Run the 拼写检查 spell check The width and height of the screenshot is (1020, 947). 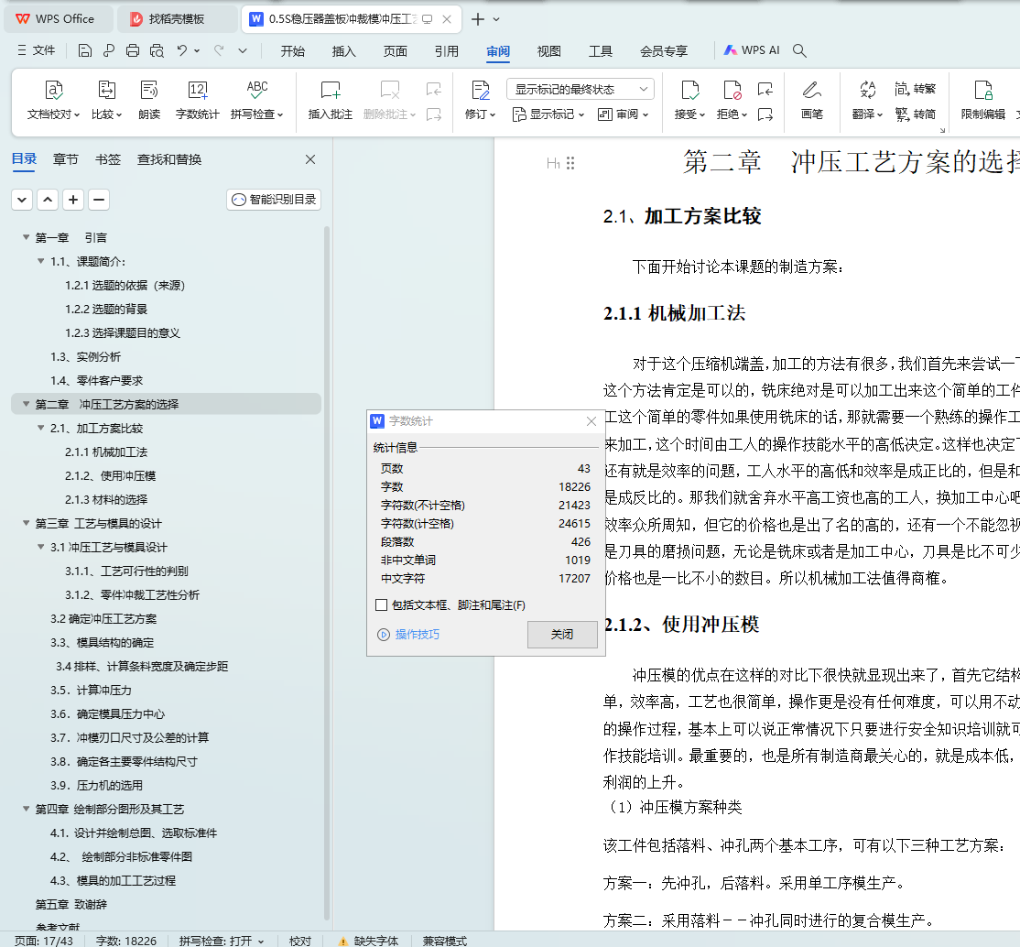coord(257,100)
